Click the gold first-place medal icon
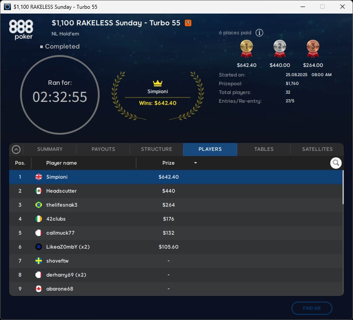Viewport: 353px width, 320px height. [246, 48]
